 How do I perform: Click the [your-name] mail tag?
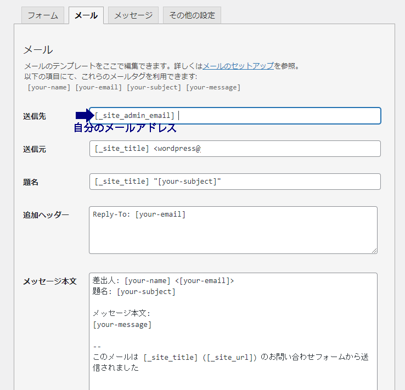[49, 88]
